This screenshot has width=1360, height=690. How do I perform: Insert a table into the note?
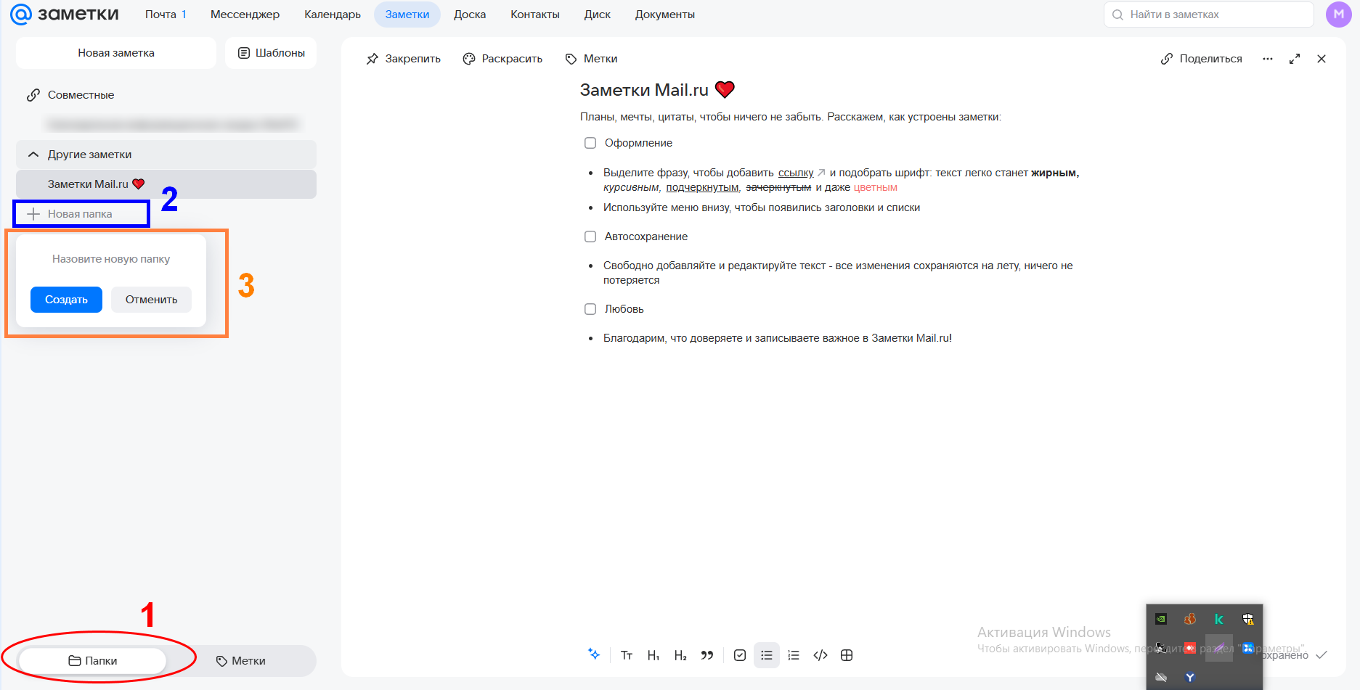click(x=847, y=655)
